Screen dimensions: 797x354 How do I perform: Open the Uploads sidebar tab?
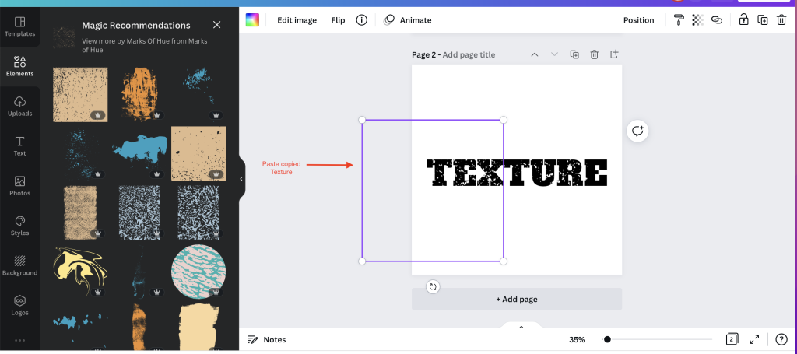coord(19,107)
